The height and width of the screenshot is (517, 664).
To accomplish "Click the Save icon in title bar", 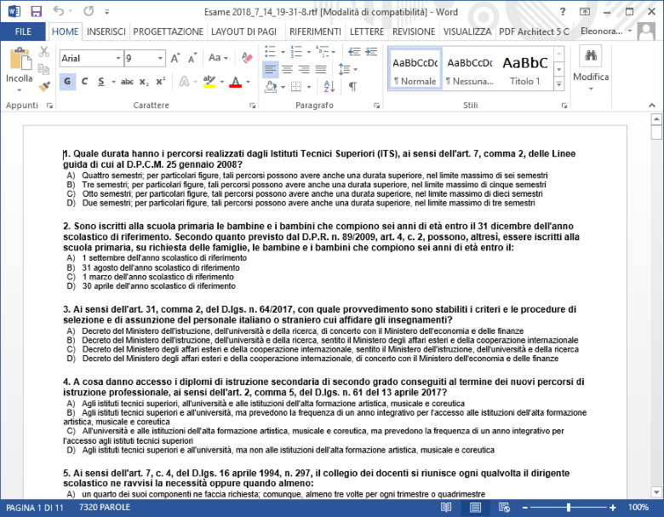I will 36,11.
